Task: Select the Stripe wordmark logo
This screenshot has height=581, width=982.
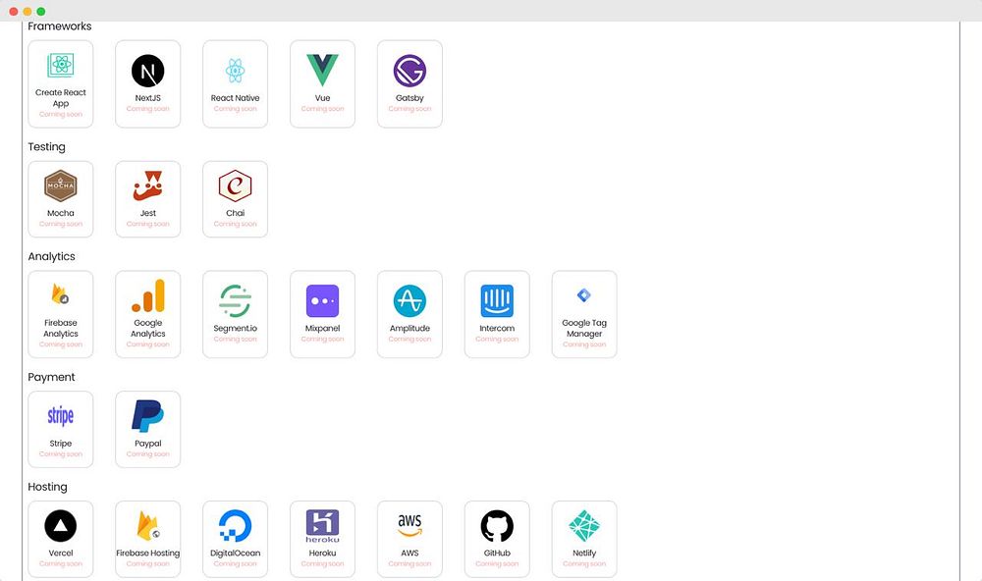Action: [x=61, y=416]
